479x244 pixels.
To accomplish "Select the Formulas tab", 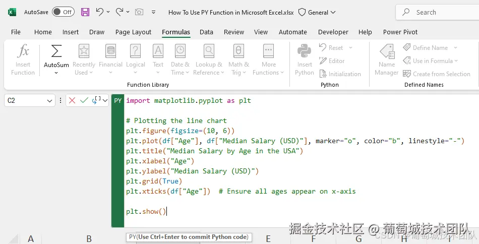I will tap(176, 32).
